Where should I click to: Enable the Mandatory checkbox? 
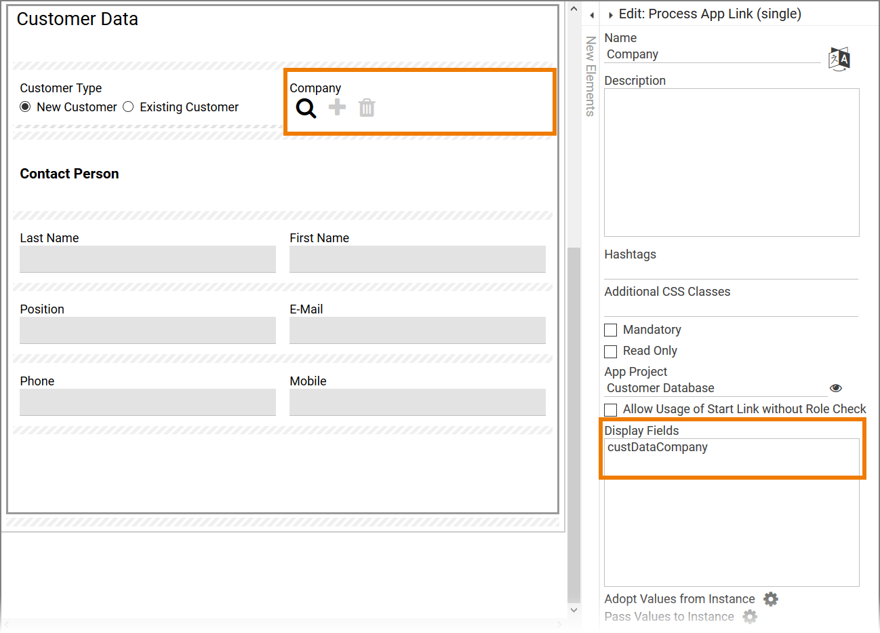(611, 330)
